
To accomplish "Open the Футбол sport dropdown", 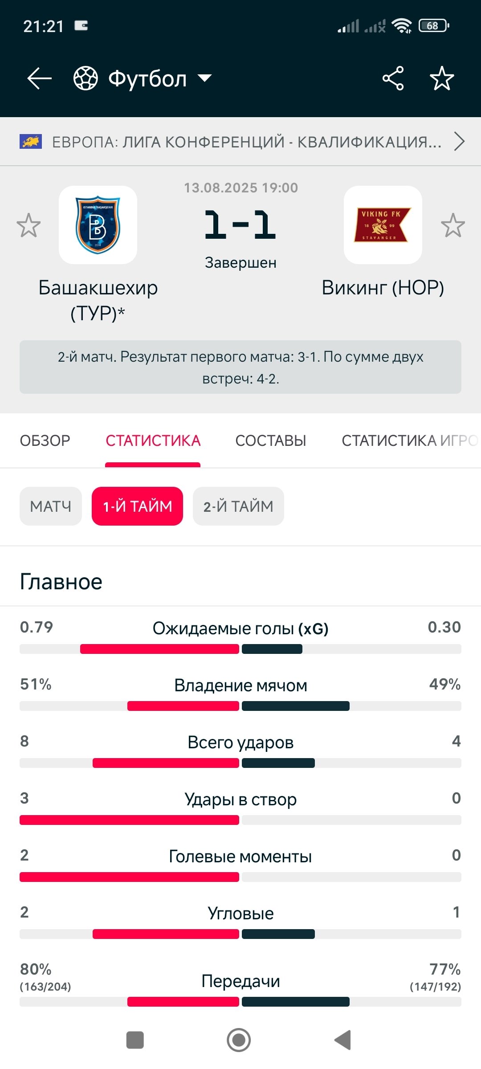I will click(204, 78).
